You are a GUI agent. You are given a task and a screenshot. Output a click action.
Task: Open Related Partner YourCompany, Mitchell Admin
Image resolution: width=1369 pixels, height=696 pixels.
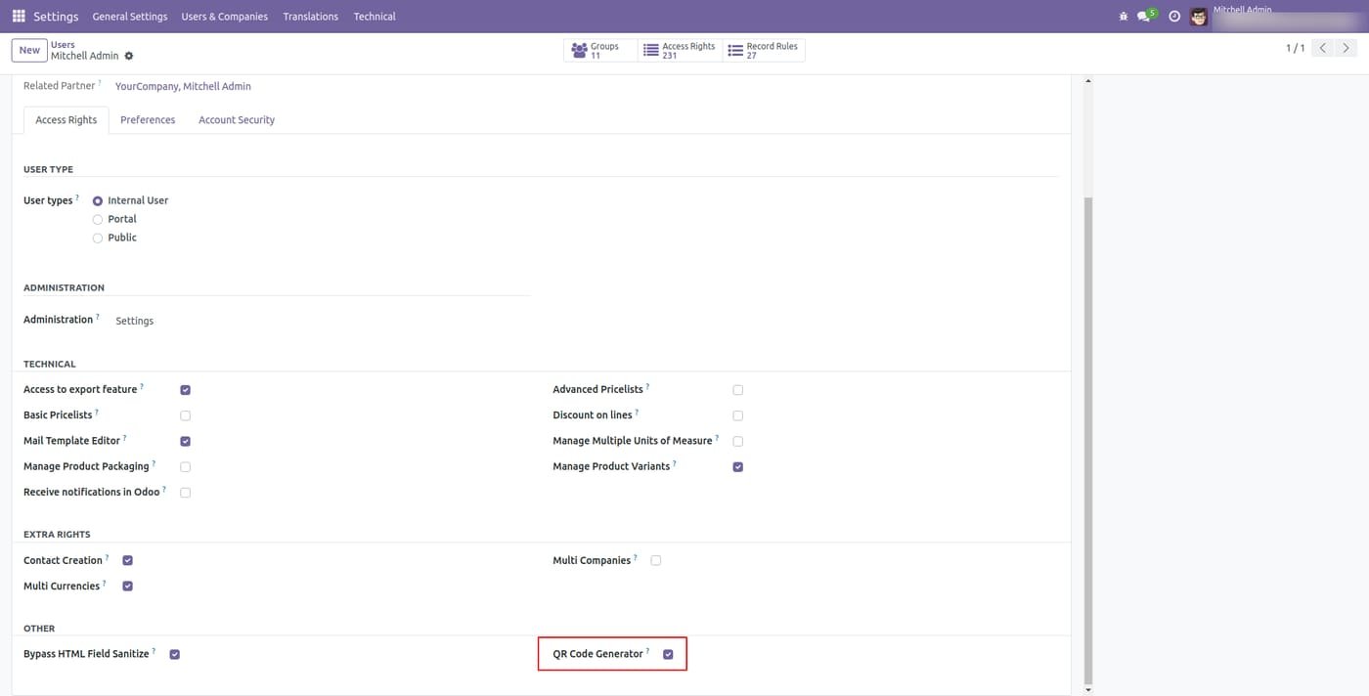coord(183,87)
